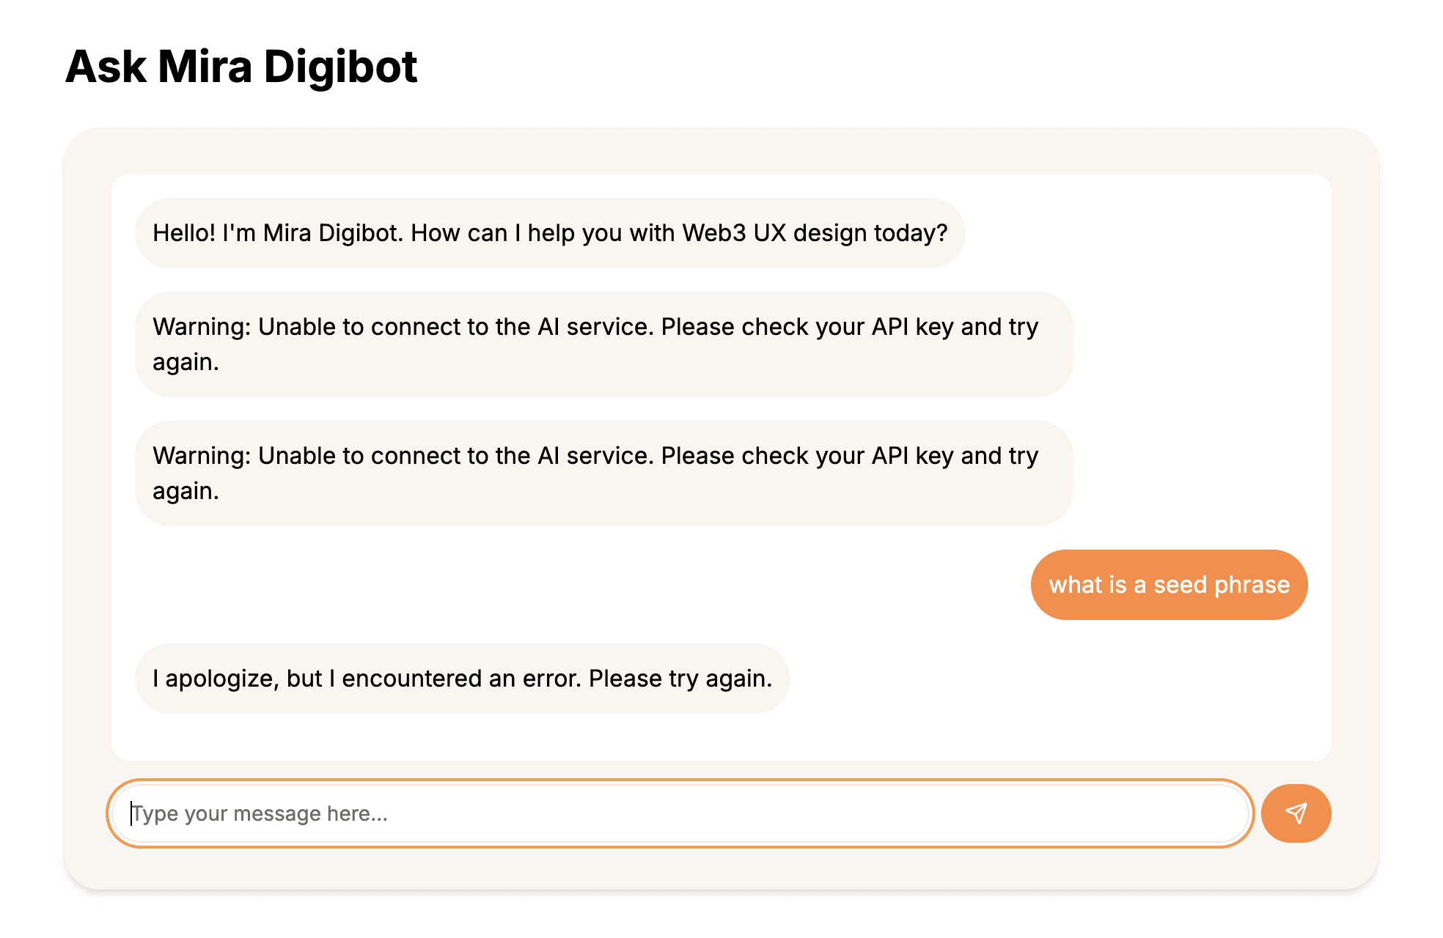Click the word "Digibot" in the page title
Screen dimensions: 1443x938
340,67
